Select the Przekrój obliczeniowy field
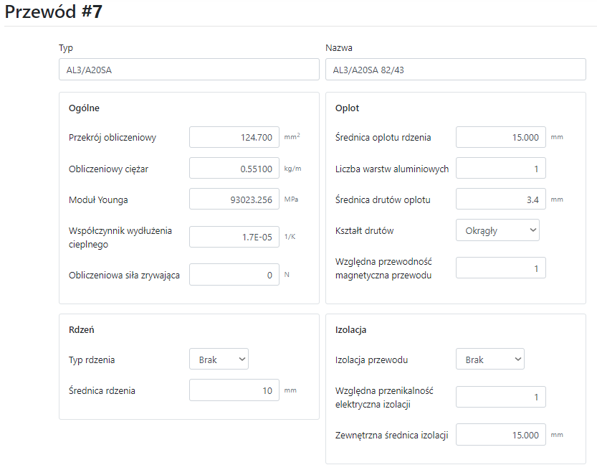This screenshot has width=597, height=470. pos(234,137)
